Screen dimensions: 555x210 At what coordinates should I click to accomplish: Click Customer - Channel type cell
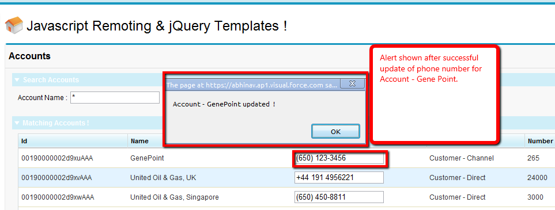click(462, 158)
